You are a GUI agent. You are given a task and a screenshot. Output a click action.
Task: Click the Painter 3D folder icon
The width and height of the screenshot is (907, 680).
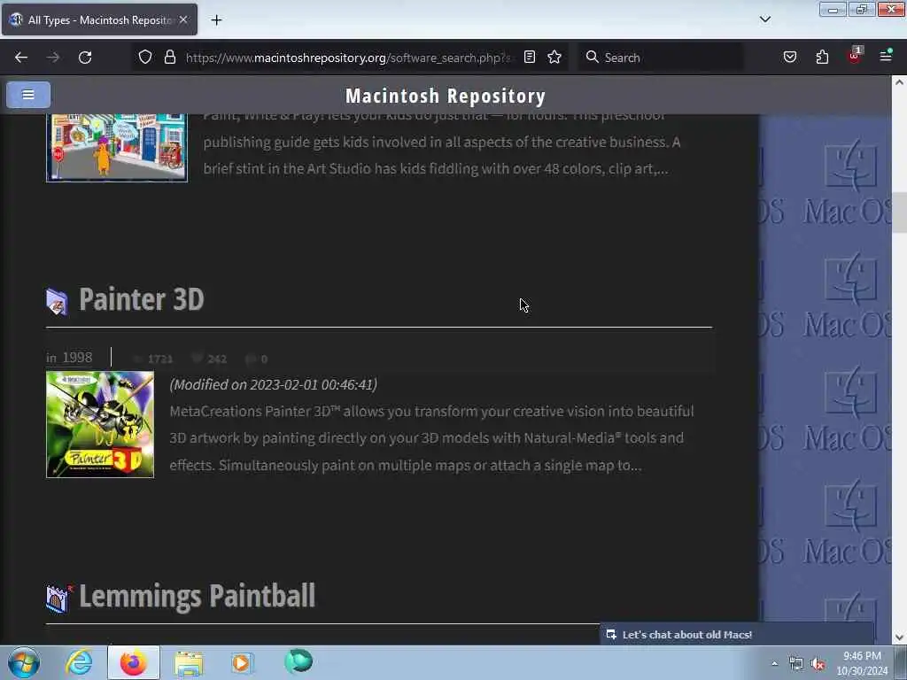tap(57, 302)
